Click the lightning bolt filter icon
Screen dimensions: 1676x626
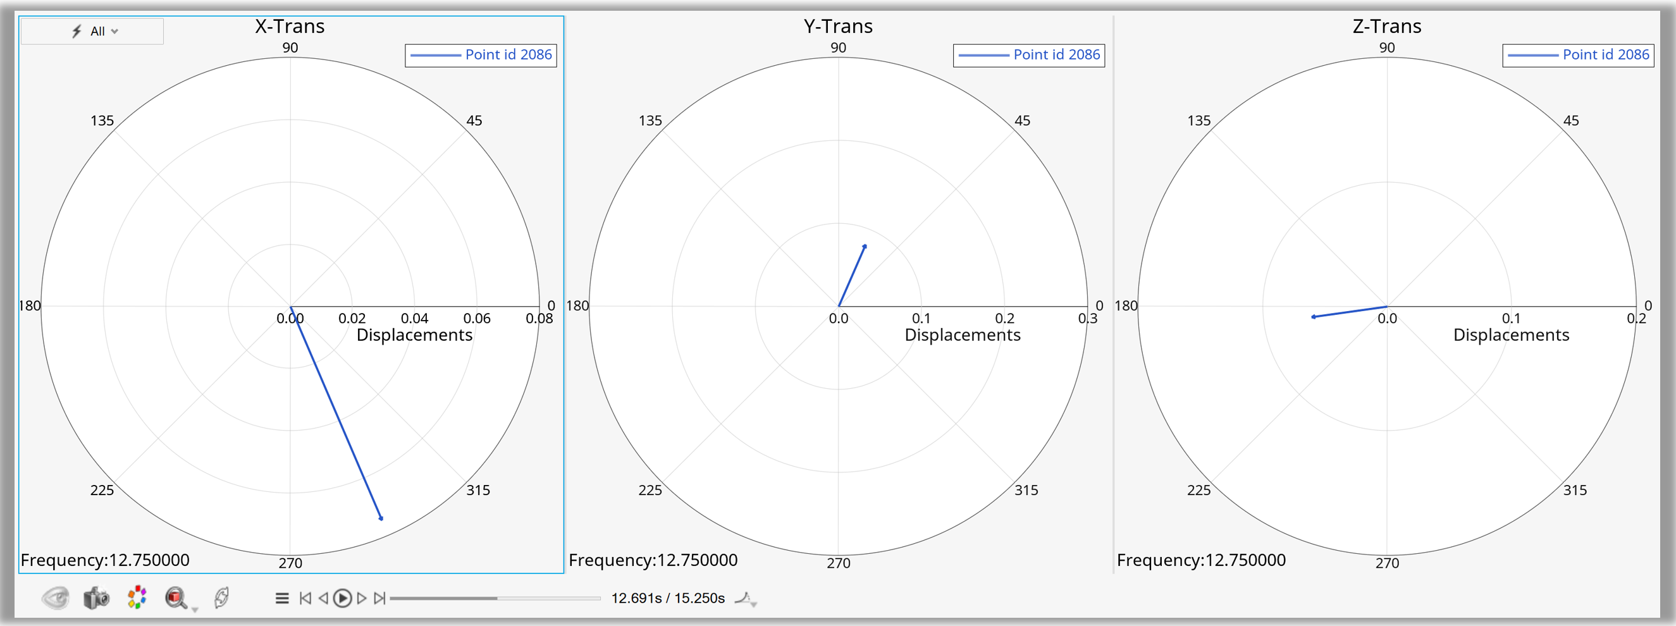click(77, 30)
